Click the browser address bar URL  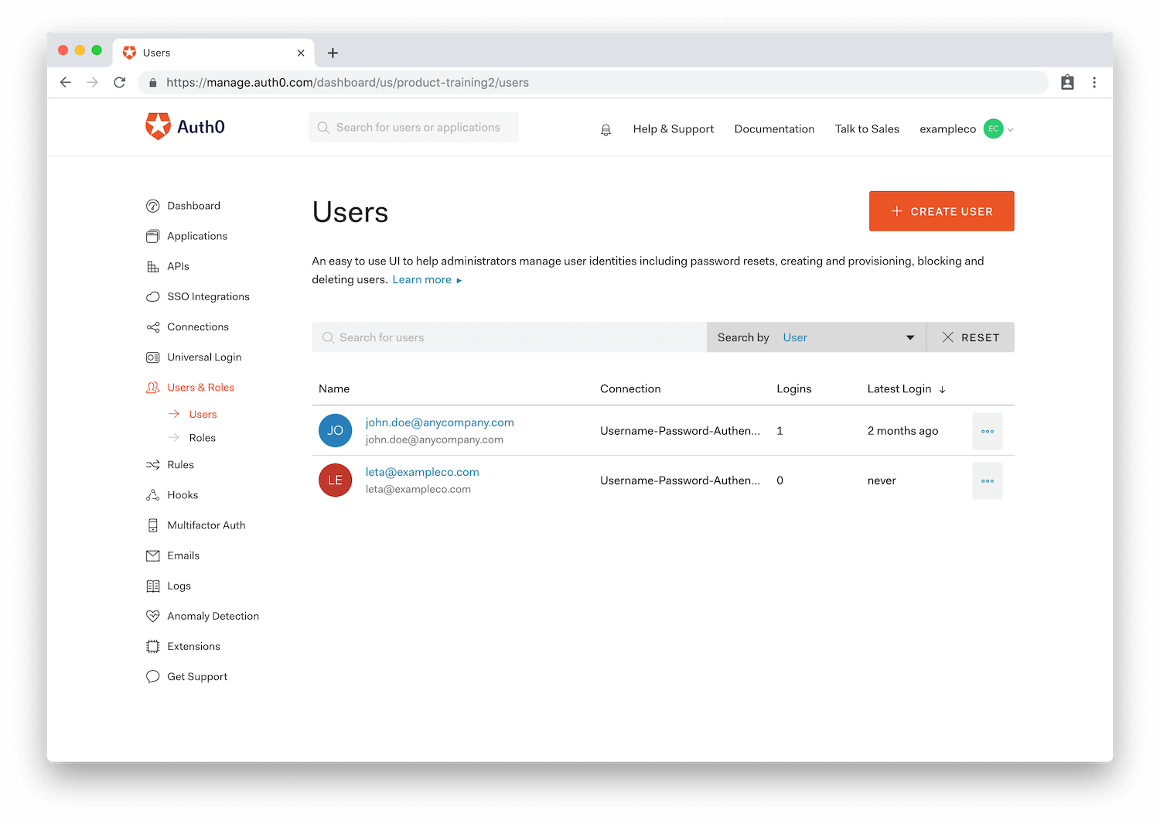tap(347, 83)
